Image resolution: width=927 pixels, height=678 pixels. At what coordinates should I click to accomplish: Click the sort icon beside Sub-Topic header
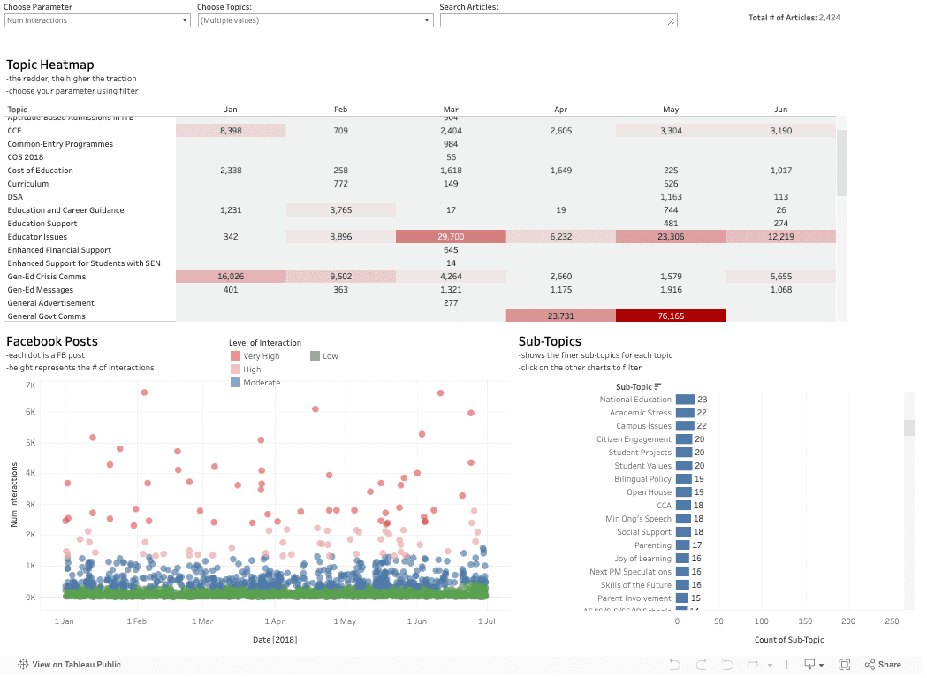click(658, 386)
